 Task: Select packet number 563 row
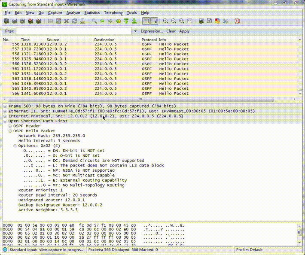(x=150, y=79)
